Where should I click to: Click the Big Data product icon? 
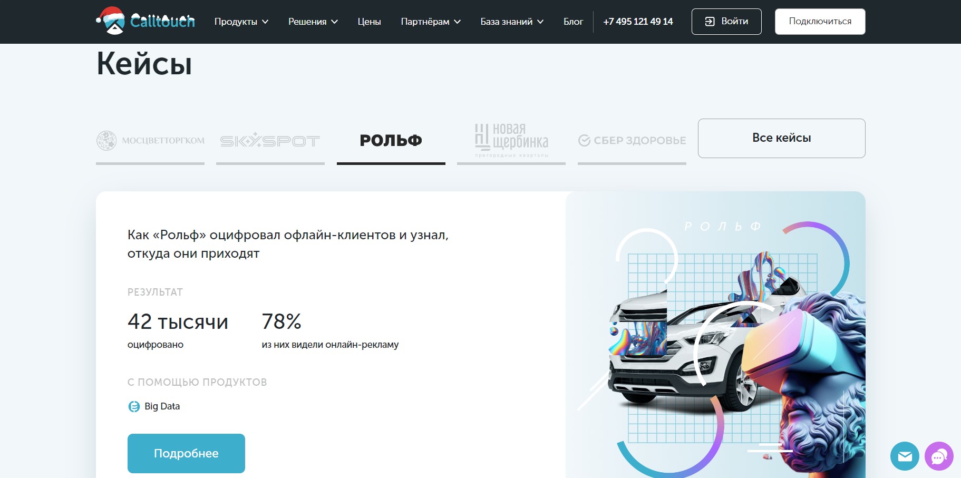click(x=134, y=406)
